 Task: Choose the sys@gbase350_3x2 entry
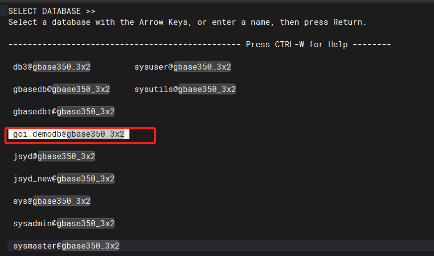tap(52, 201)
